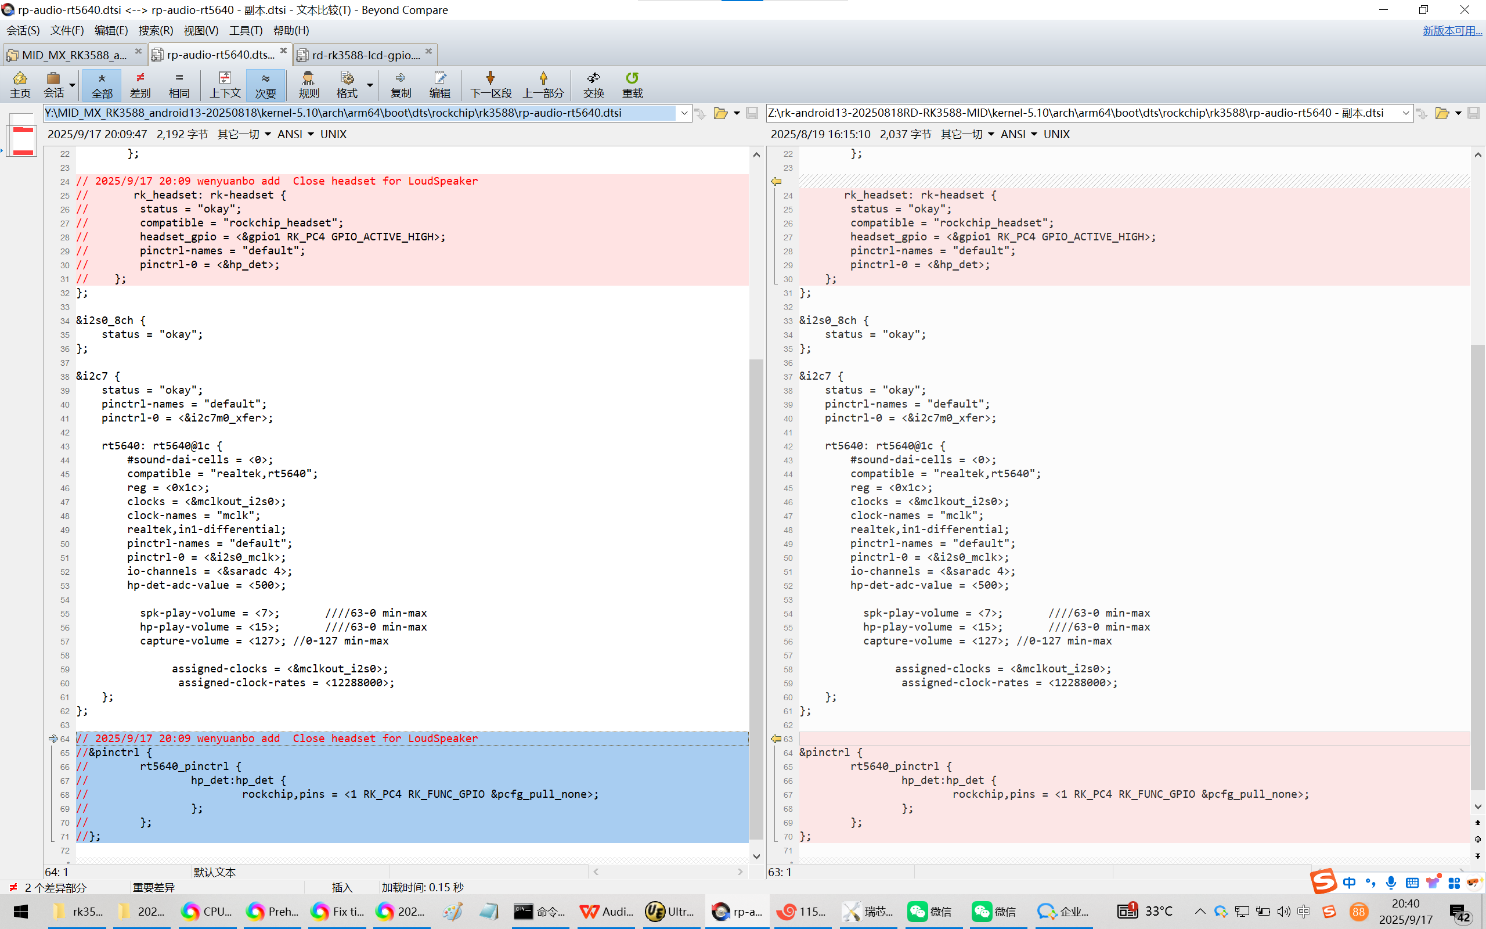Expand the right path history dropdown
1486x929 pixels.
[1405, 113]
